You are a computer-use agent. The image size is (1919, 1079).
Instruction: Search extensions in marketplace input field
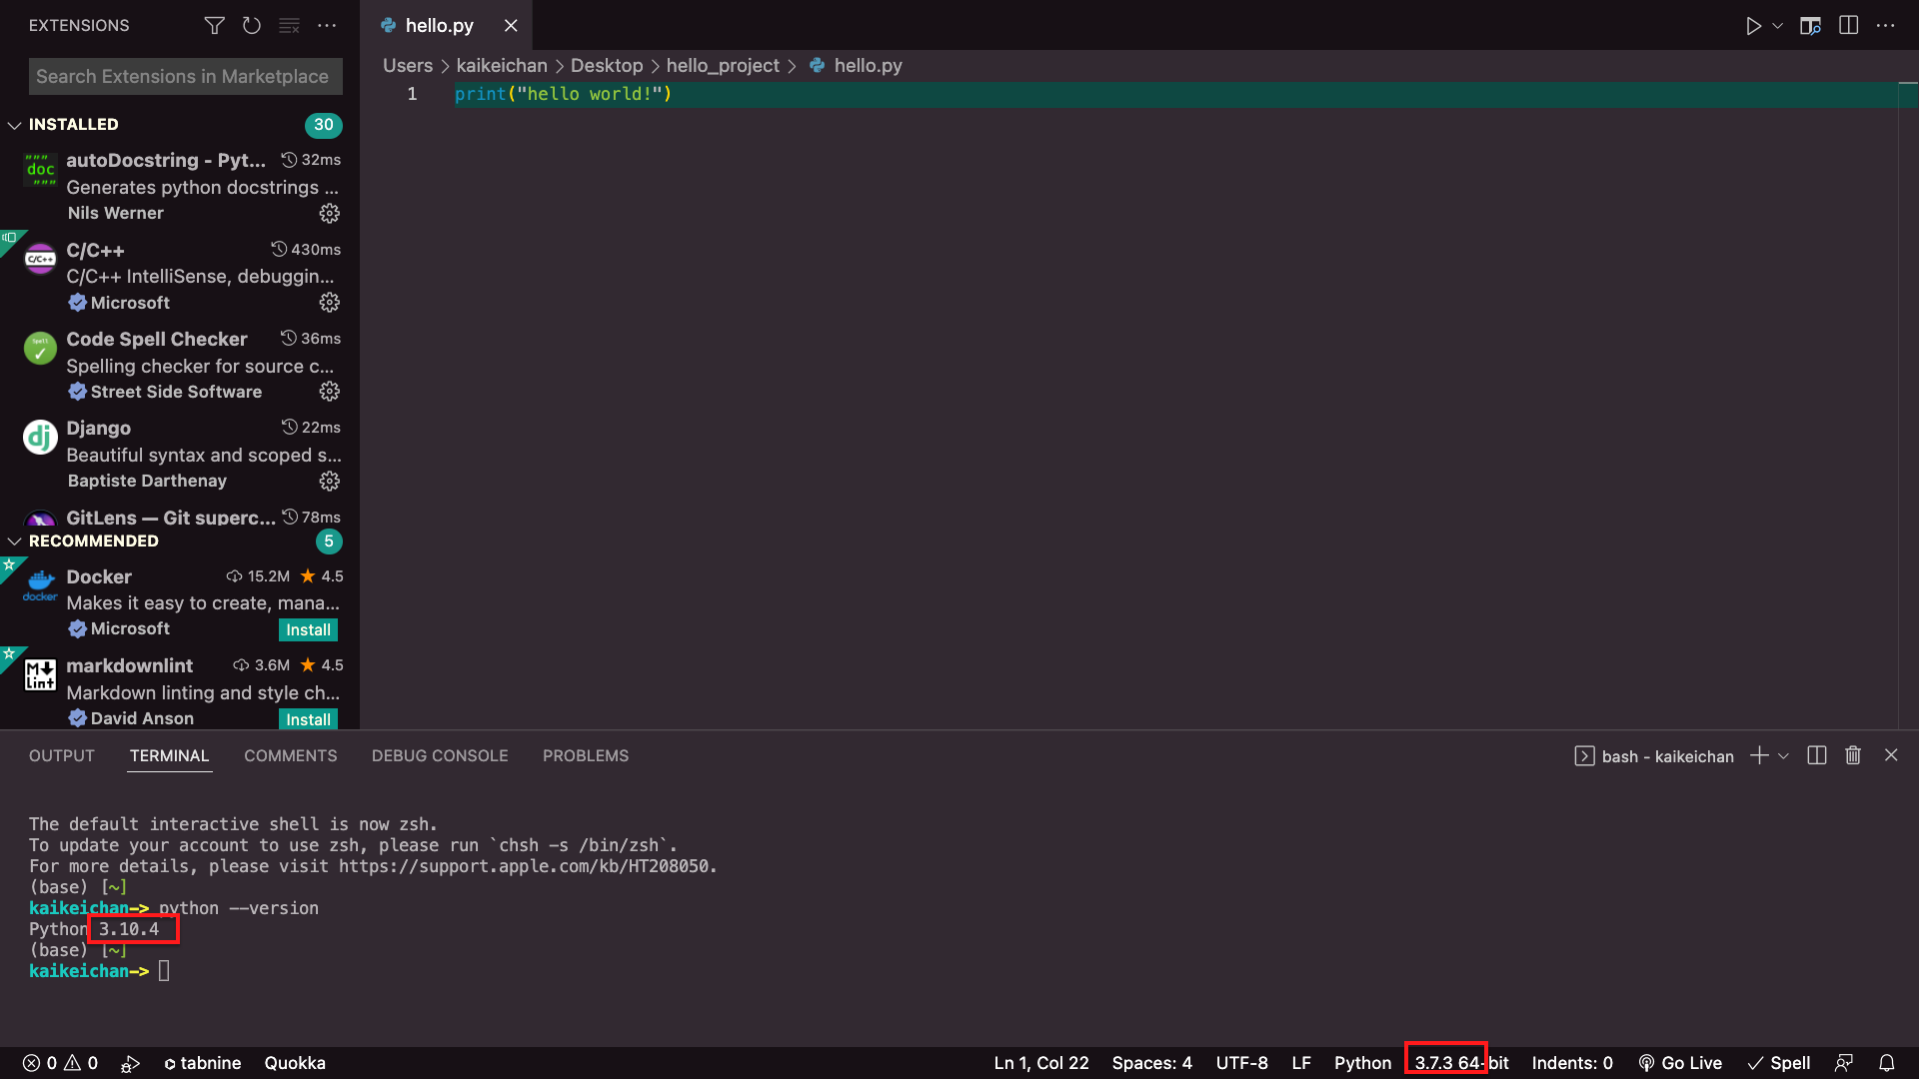coord(183,75)
